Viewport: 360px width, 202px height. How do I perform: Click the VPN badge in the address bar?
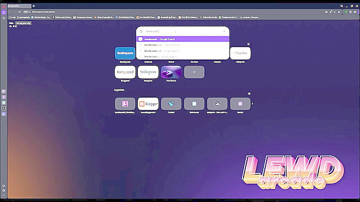[25, 12]
